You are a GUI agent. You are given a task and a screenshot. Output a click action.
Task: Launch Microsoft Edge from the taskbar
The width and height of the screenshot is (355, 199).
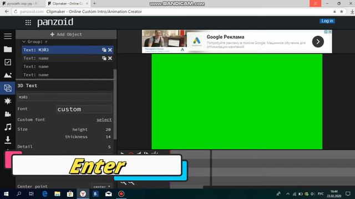point(44,194)
